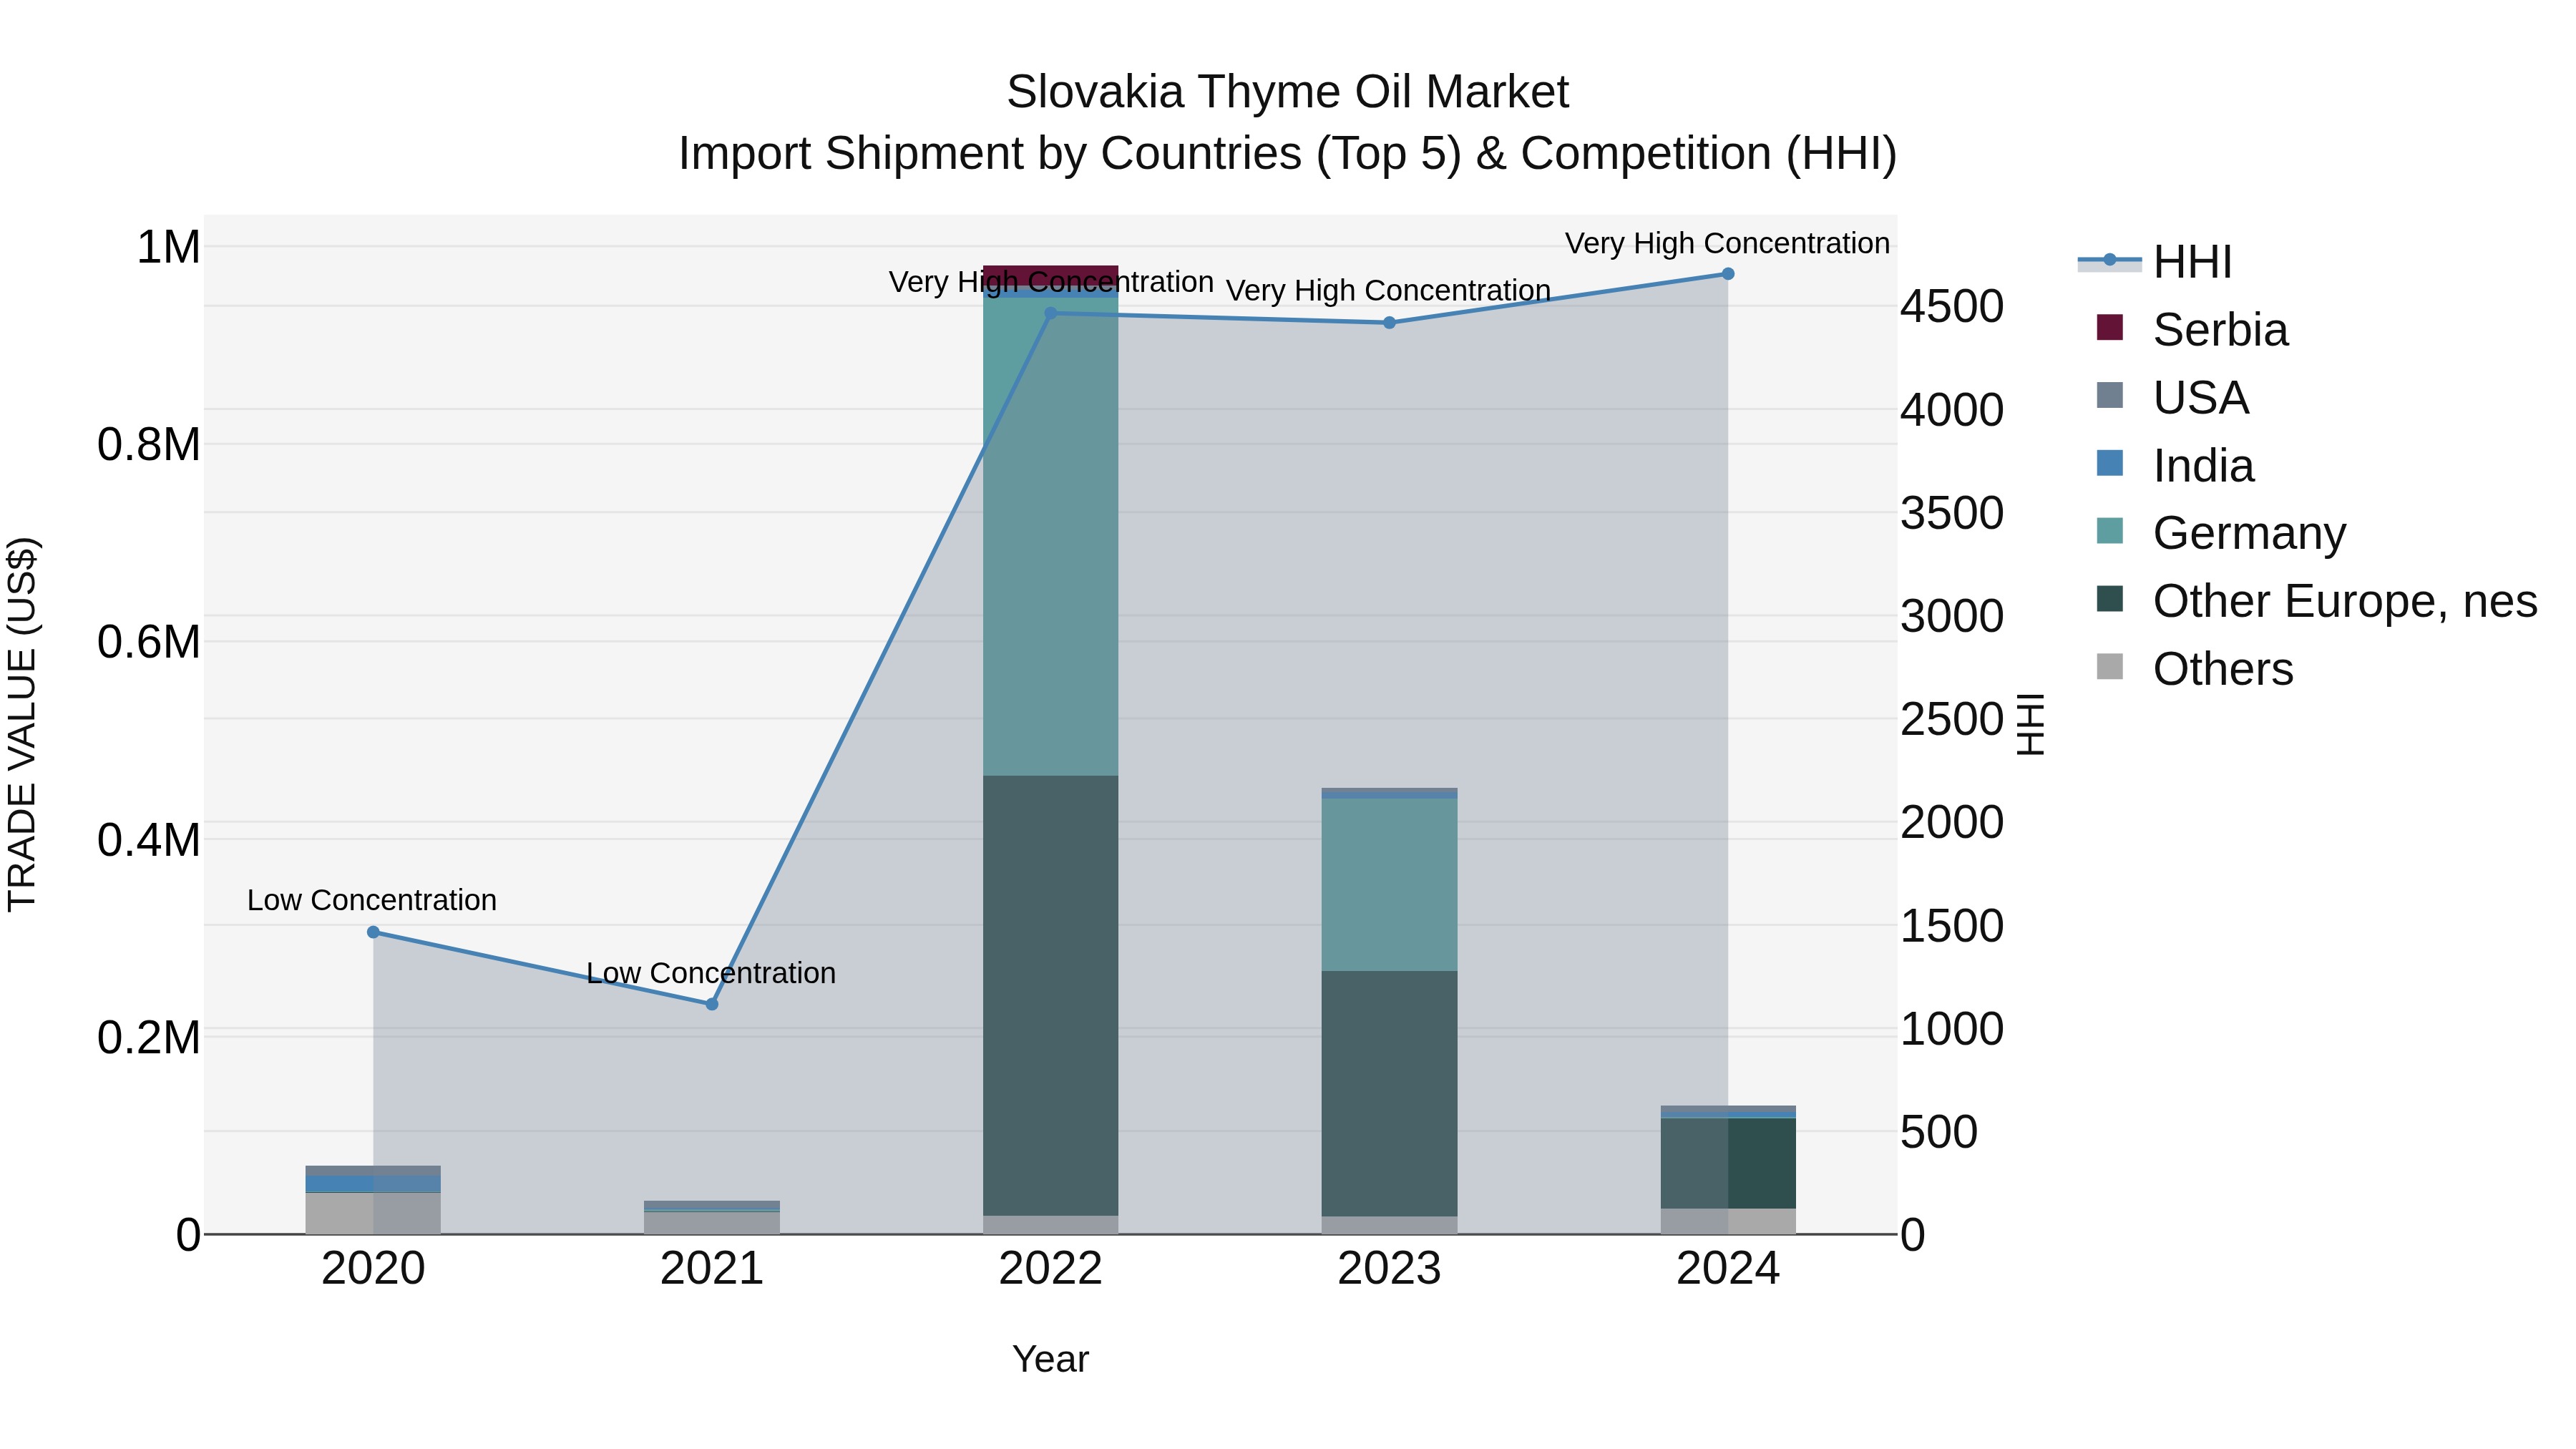Click Other Europe segment of 2023 bar
Viewport: 2576px width, 1449px height.
click(1389, 1094)
